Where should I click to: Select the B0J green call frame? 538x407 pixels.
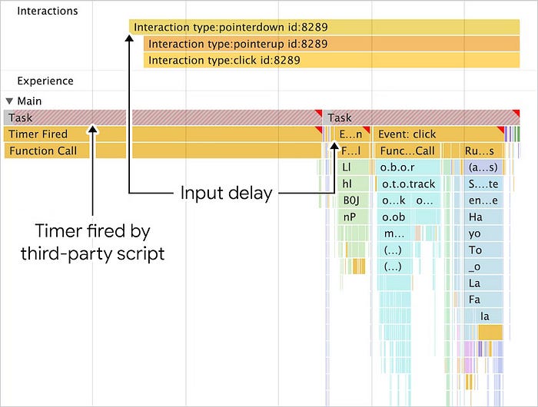(354, 200)
